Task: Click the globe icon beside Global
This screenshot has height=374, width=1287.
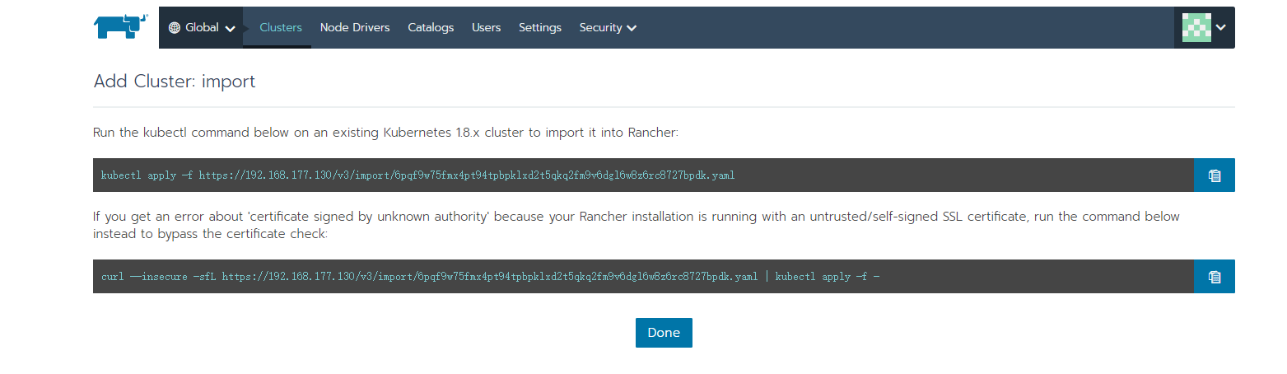Action: pyautogui.click(x=175, y=27)
